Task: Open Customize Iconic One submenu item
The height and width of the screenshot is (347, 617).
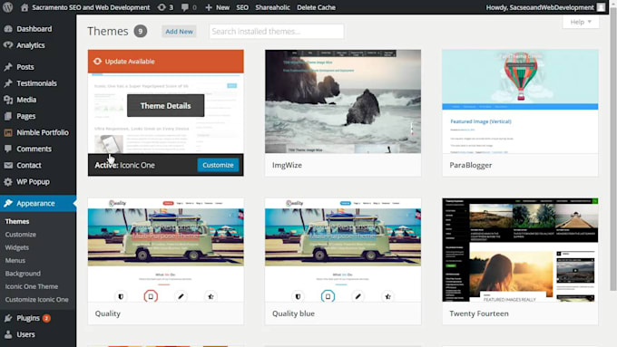Action: point(36,300)
